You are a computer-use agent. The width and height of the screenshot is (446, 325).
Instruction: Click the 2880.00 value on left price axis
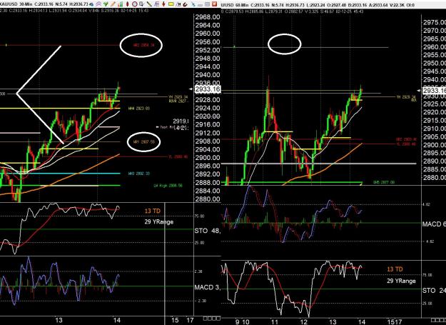[x=208, y=199]
